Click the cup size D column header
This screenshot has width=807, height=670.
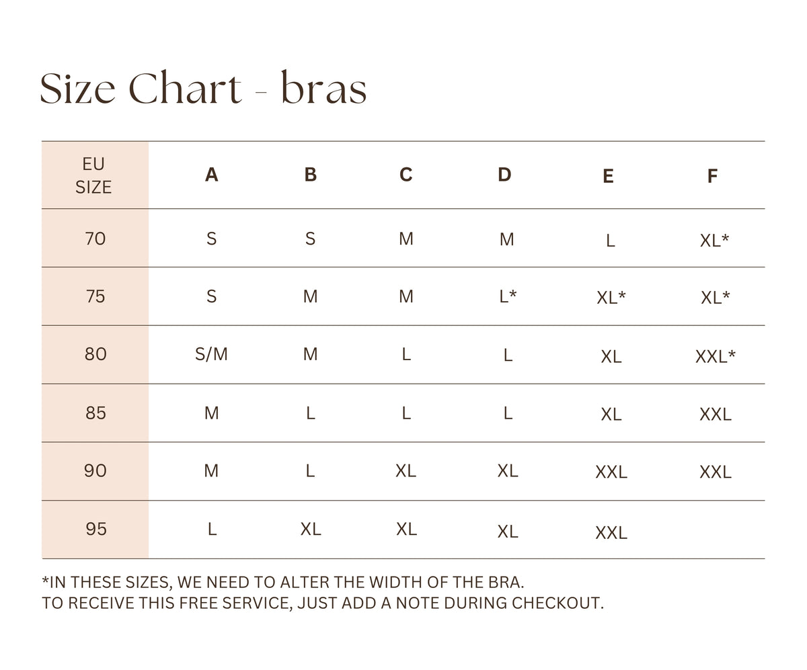504,175
